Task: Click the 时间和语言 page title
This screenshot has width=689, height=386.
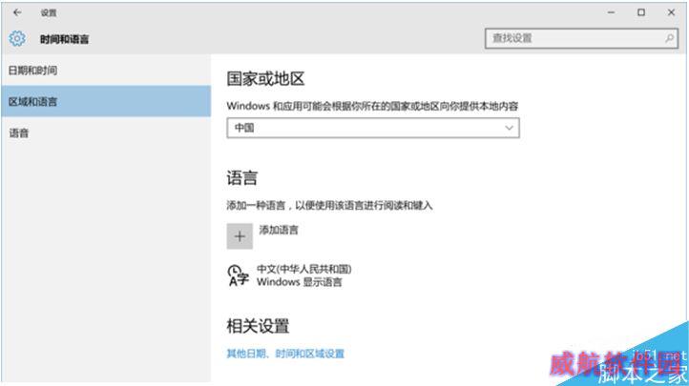Action: point(64,39)
